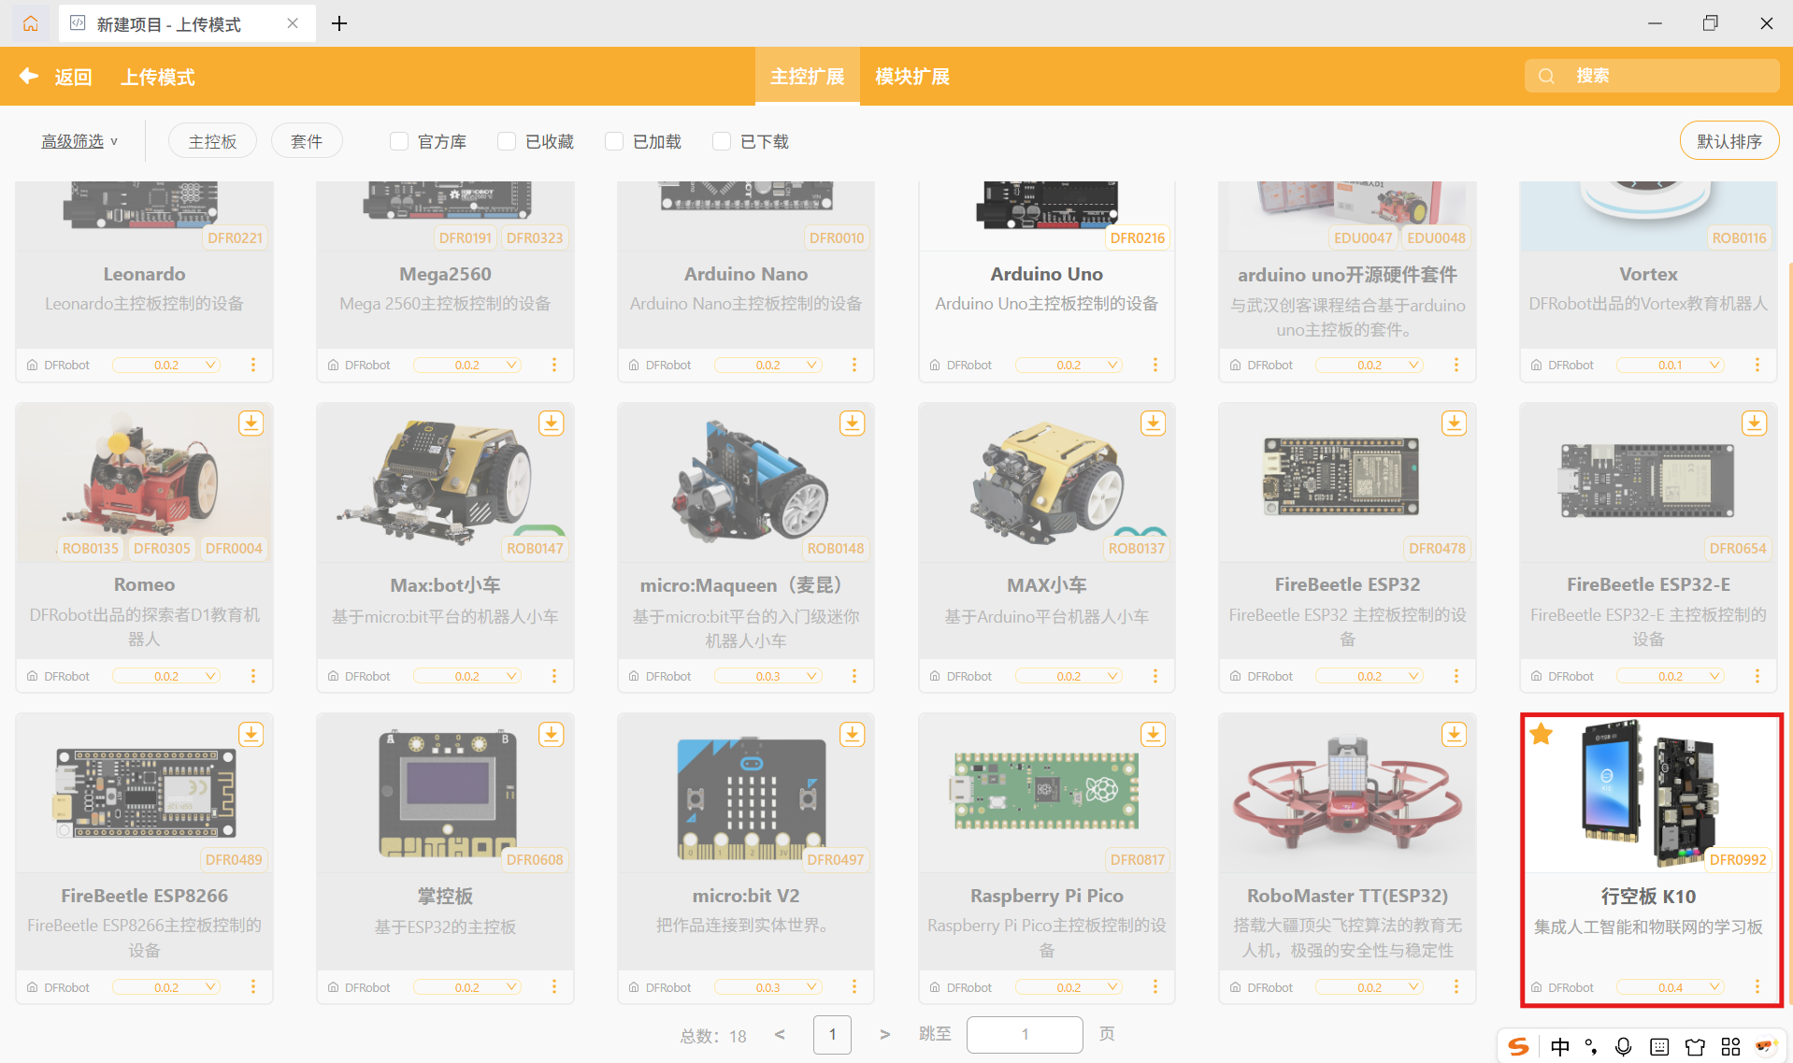Open the three-dot menu on Arduino Uno card
The width and height of the screenshot is (1793, 1063).
click(x=1155, y=365)
